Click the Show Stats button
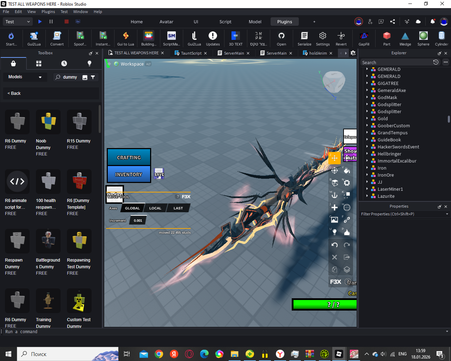 350,154
